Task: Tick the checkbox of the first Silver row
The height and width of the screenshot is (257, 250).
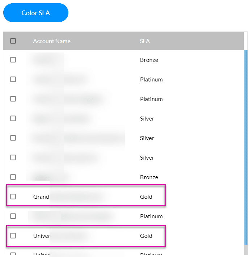Action: pos(13,118)
